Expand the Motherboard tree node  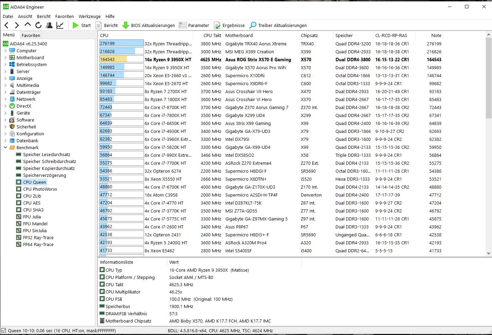pyautogui.click(x=6, y=57)
